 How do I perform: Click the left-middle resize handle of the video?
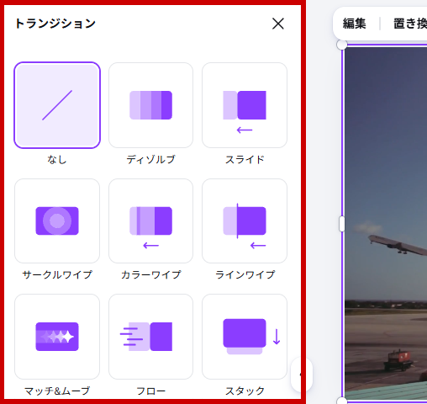click(x=342, y=224)
